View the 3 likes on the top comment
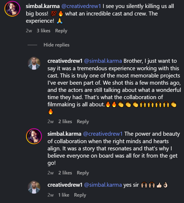The height and width of the screenshot is (203, 184). point(43,31)
